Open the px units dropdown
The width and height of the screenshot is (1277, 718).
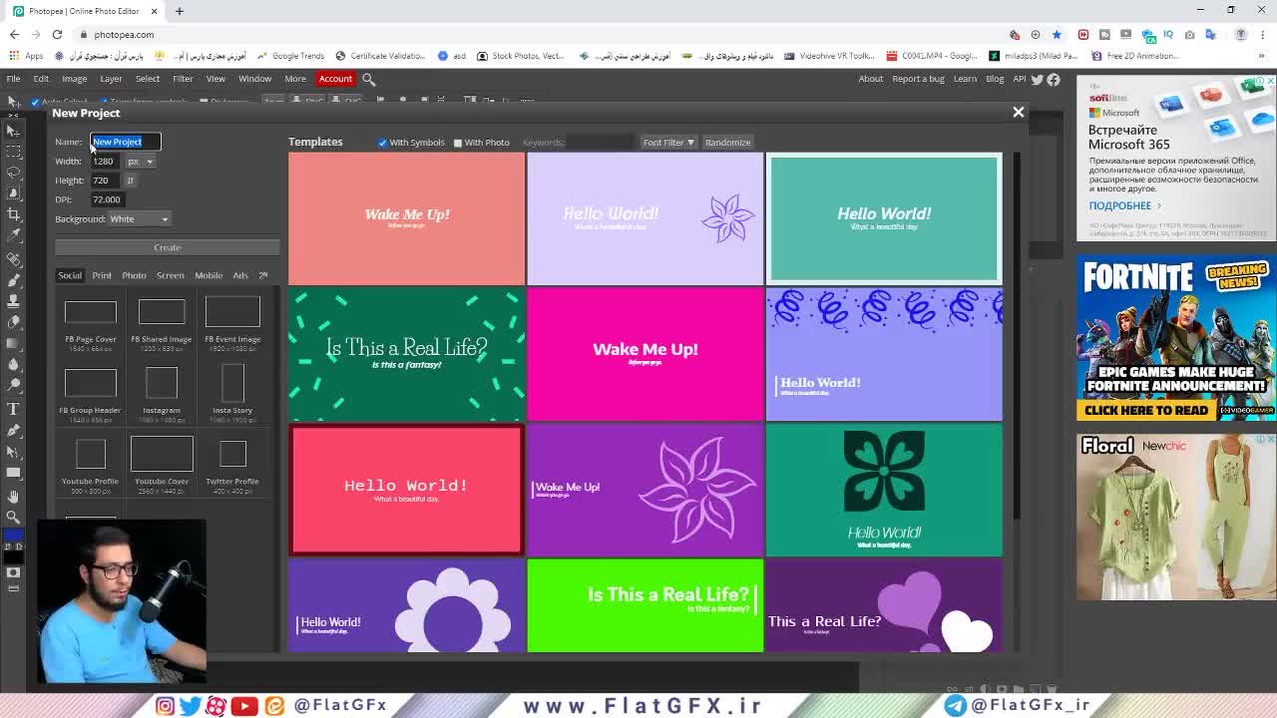pyautogui.click(x=140, y=162)
